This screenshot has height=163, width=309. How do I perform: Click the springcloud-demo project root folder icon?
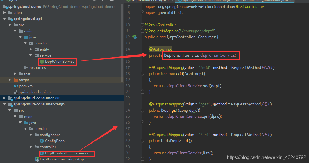pos(5,7)
